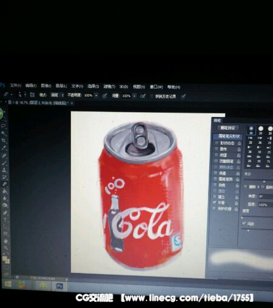Enable 散布 checkbox in brush panel
The height and width of the screenshot is (308, 273).
[x=217, y=149]
